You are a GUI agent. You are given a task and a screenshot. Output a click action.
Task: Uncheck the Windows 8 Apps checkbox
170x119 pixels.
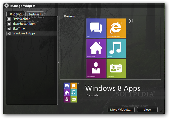tap(9, 33)
